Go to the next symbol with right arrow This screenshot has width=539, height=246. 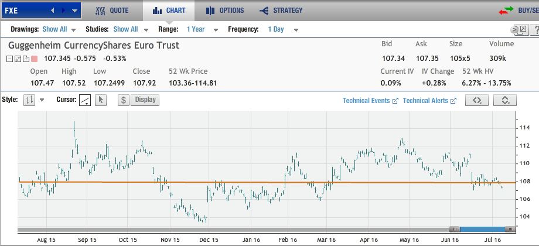click(63, 11)
